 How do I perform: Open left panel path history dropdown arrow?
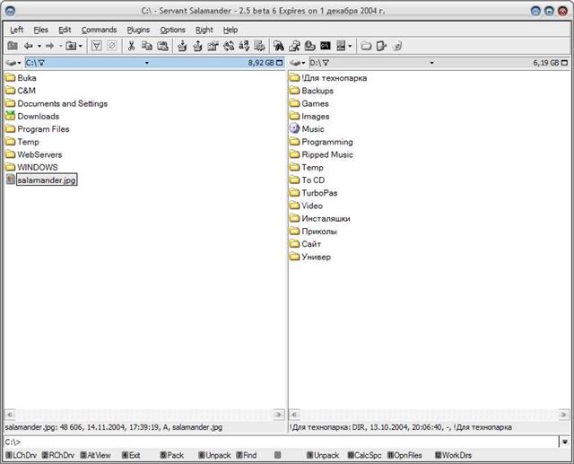tap(146, 64)
